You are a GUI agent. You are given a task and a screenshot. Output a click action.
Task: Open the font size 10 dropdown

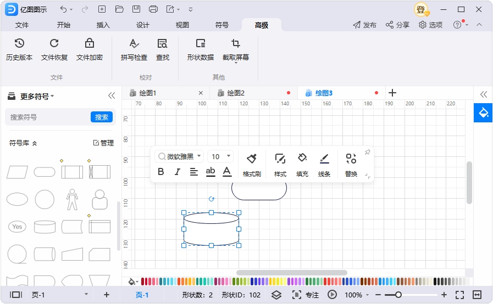(x=229, y=156)
